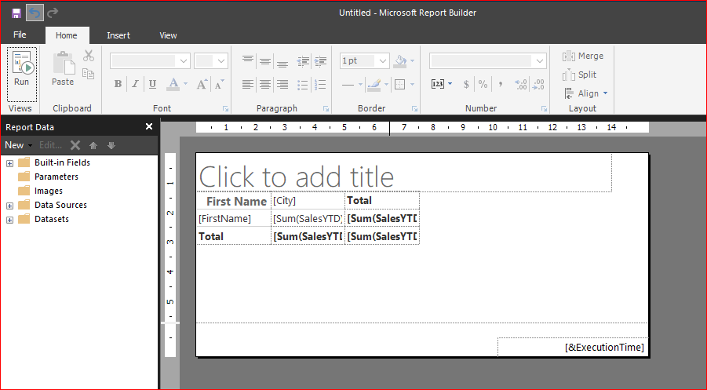Open the Align dropdown in Layout
Image resolution: width=707 pixels, height=390 pixels.
[x=585, y=93]
